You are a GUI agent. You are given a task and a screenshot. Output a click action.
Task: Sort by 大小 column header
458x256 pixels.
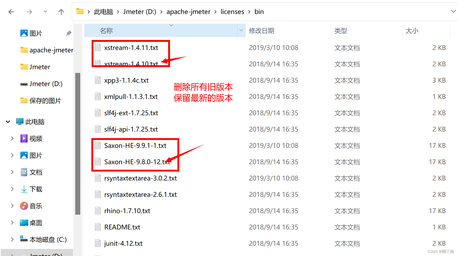(426, 31)
